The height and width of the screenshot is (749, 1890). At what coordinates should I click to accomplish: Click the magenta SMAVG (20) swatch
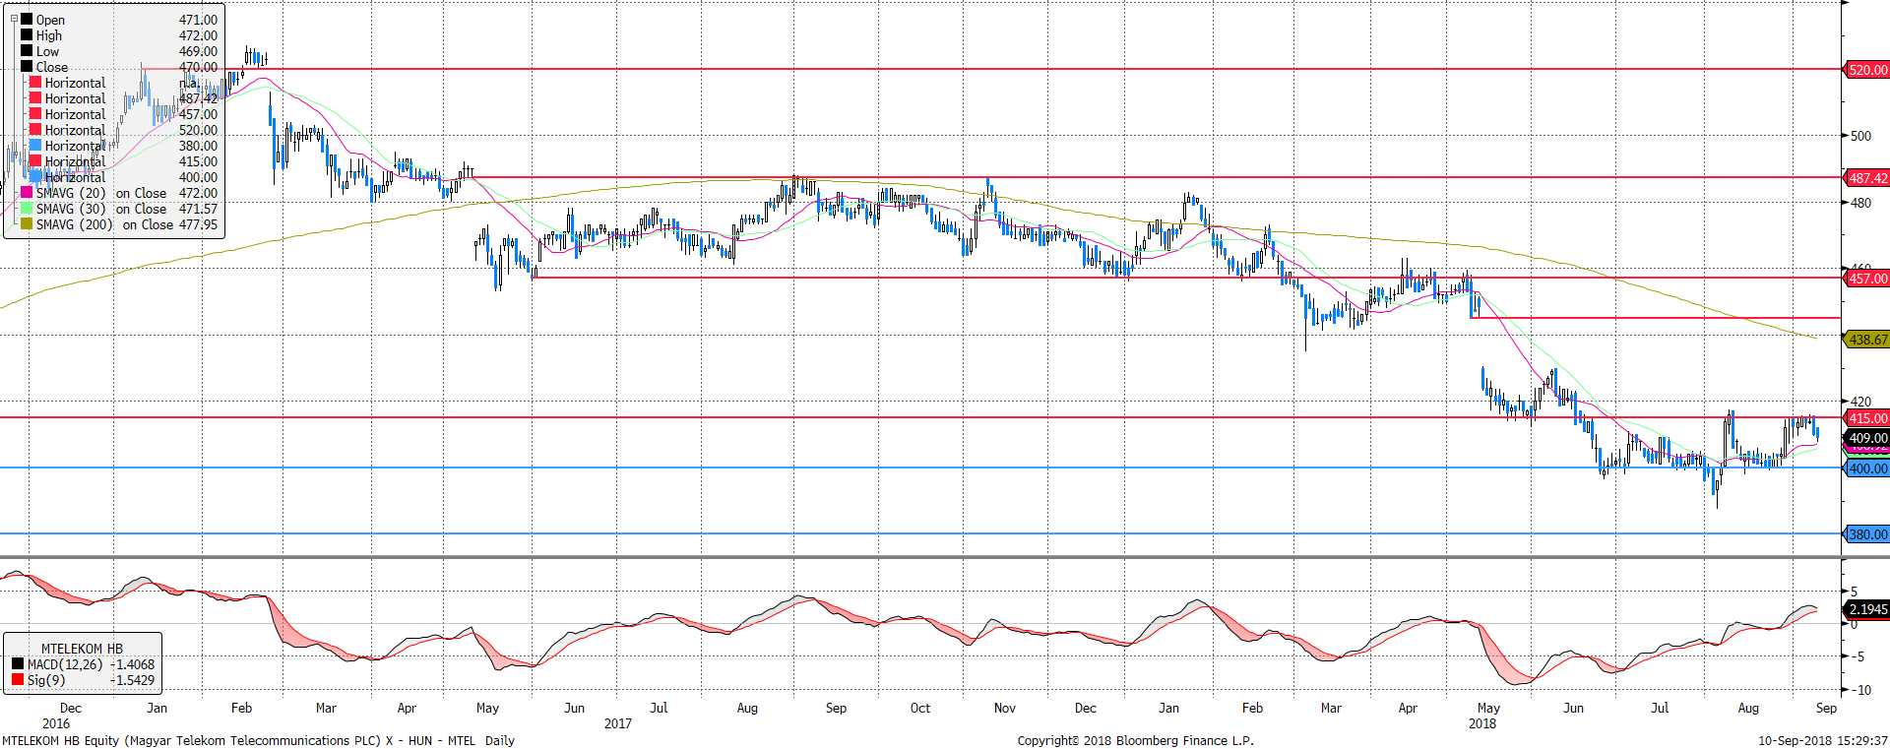[x=27, y=192]
